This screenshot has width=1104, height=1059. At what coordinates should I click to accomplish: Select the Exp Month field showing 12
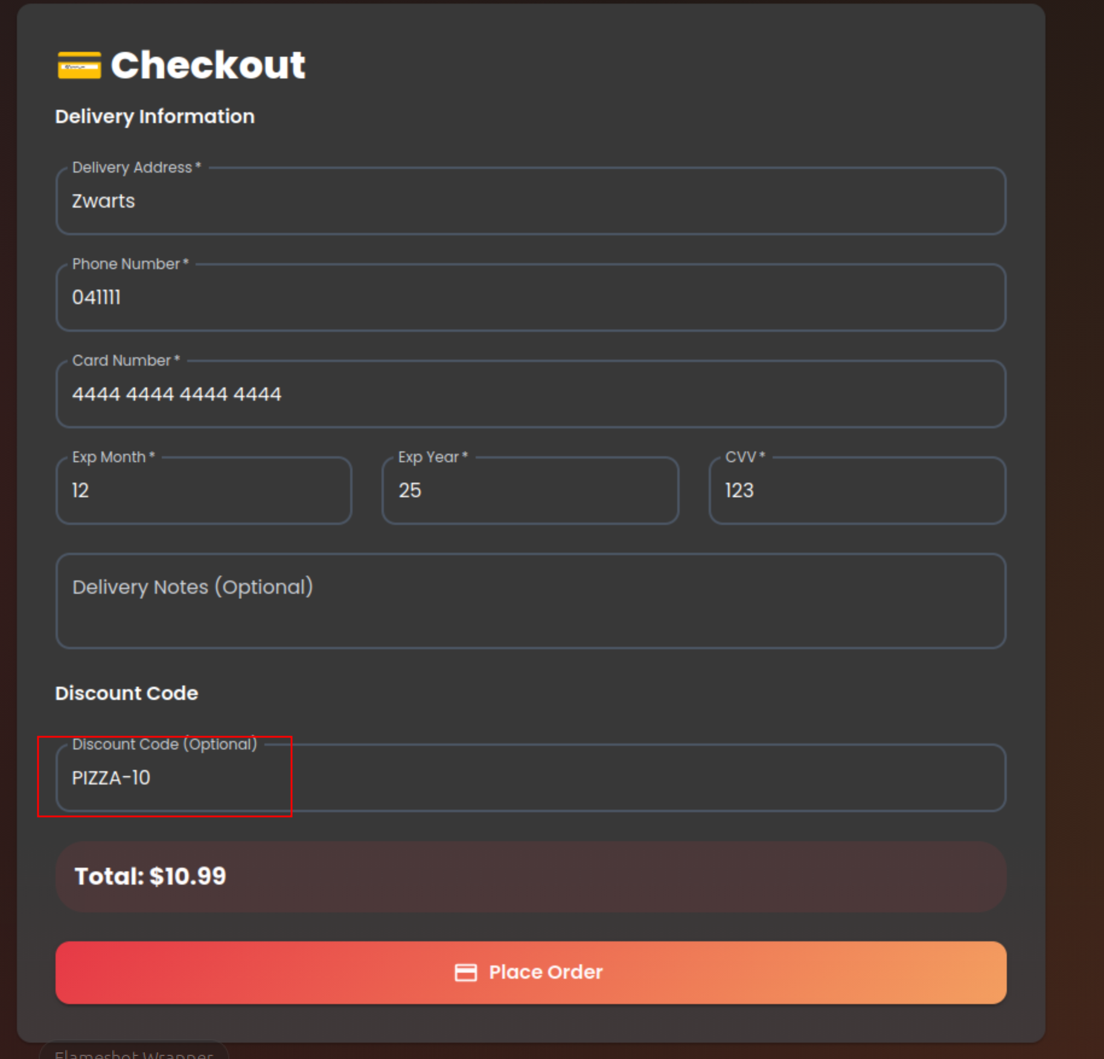(x=203, y=491)
